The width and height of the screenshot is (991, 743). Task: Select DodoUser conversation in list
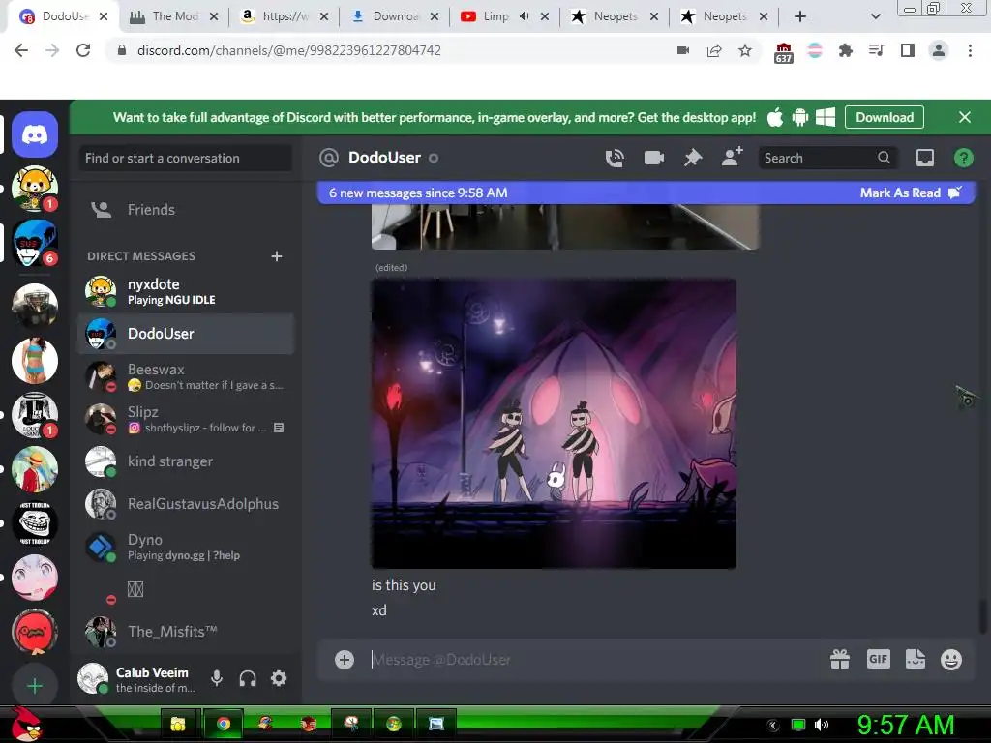(185, 334)
